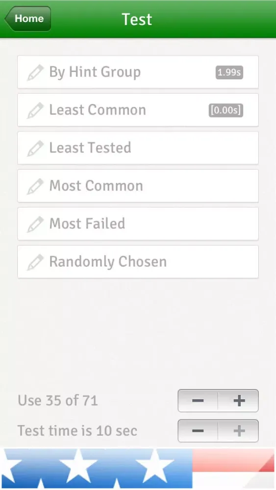276x490 pixels.
Task: Start the By Hint Group test
Action: [x=138, y=72]
